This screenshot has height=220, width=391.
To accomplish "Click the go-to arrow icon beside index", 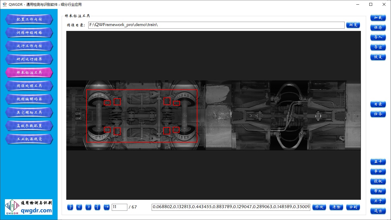I will pyautogui.click(x=107, y=207).
